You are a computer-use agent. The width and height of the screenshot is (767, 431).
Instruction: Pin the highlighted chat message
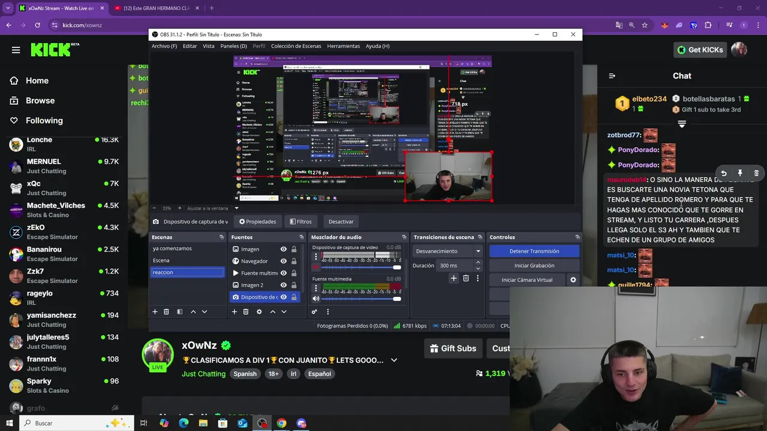pos(740,173)
